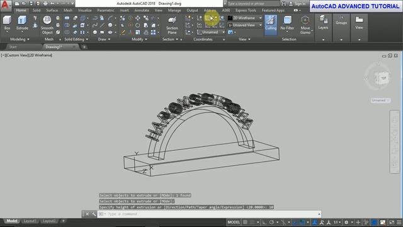Click the AutoCAD application menu logo
Screen dimensions: 403x227
click(x=5, y=5)
